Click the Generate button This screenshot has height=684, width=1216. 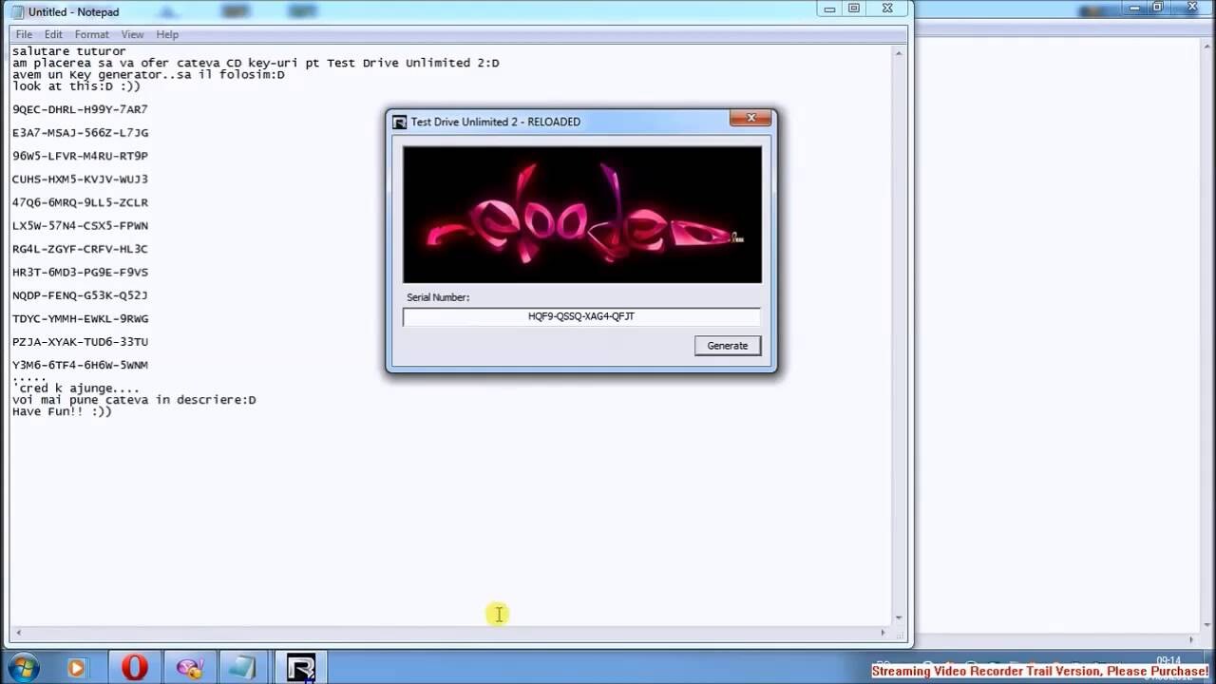[x=727, y=346]
